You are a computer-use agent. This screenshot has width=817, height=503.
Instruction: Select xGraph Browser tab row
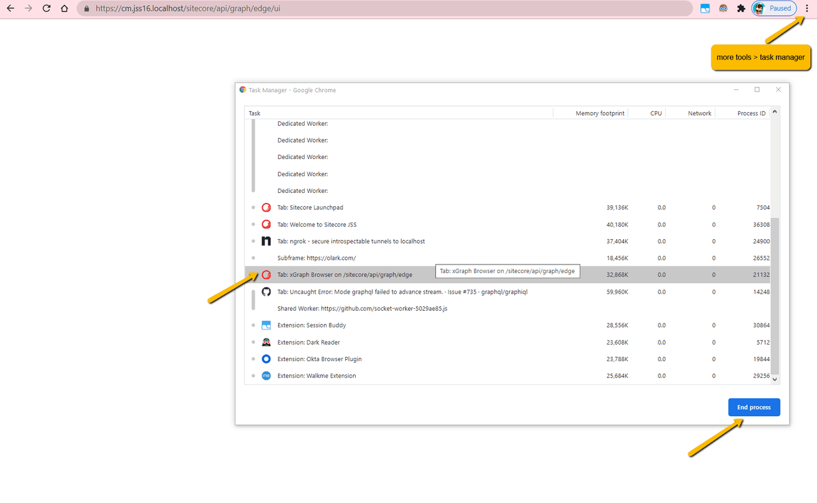pos(508,274)
